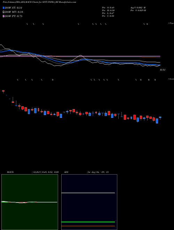This screenshot has height=230, width=174.
Task: Click the Lows marker label
Action: click(x=171, y=79)
